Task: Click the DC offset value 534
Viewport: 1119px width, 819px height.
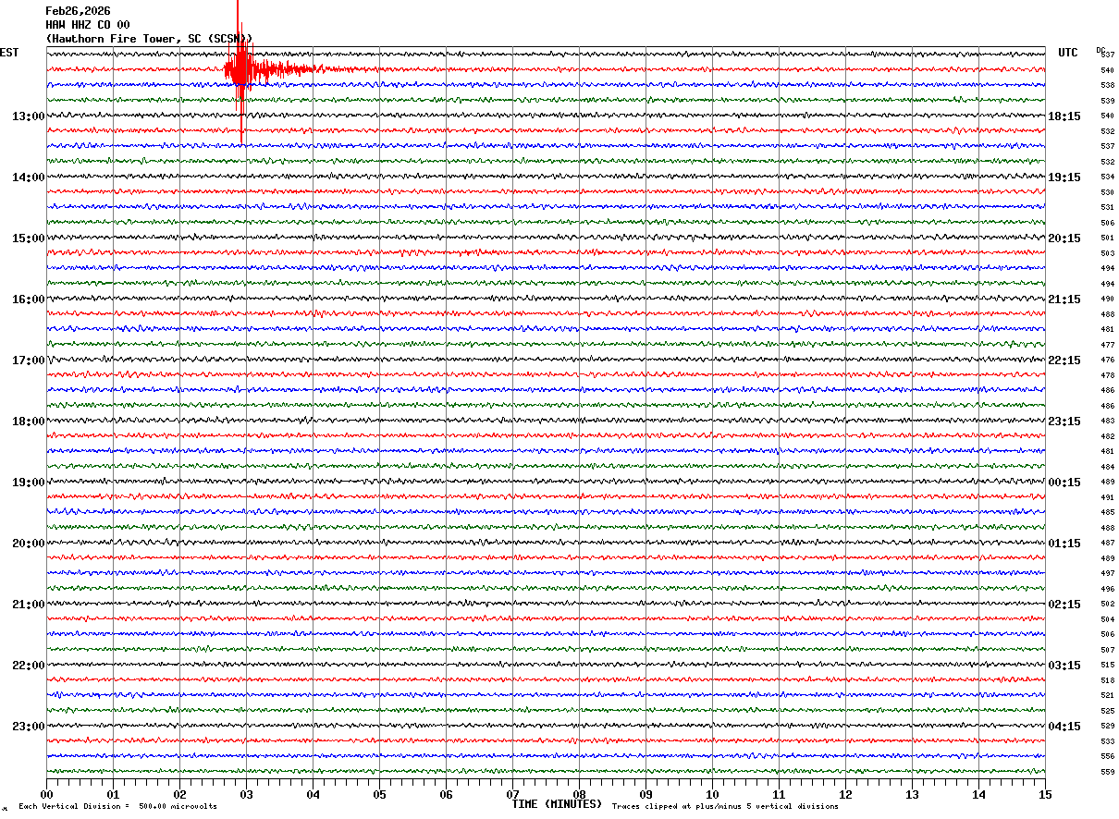Action: point(1108,177)
